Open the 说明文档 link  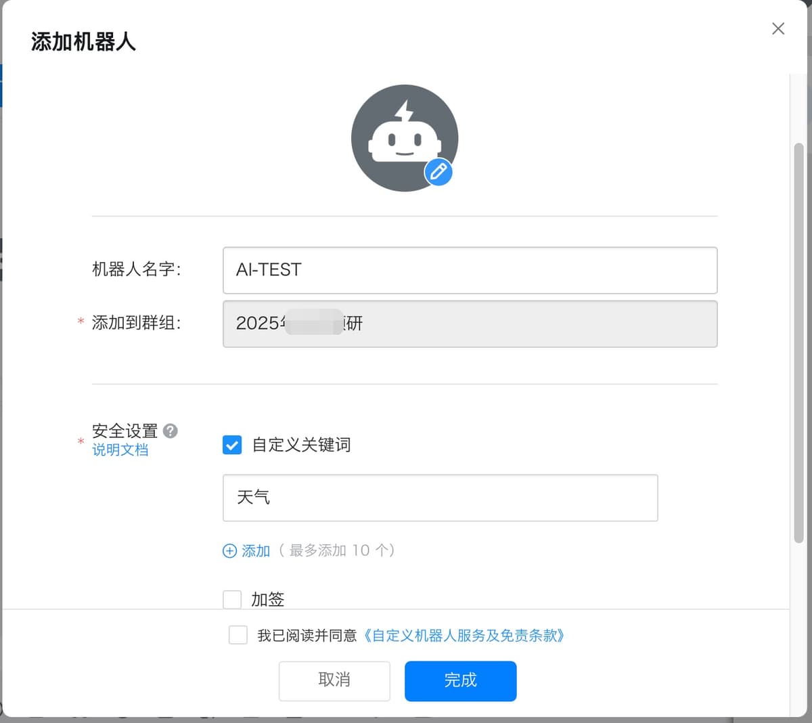click(120, 450)
